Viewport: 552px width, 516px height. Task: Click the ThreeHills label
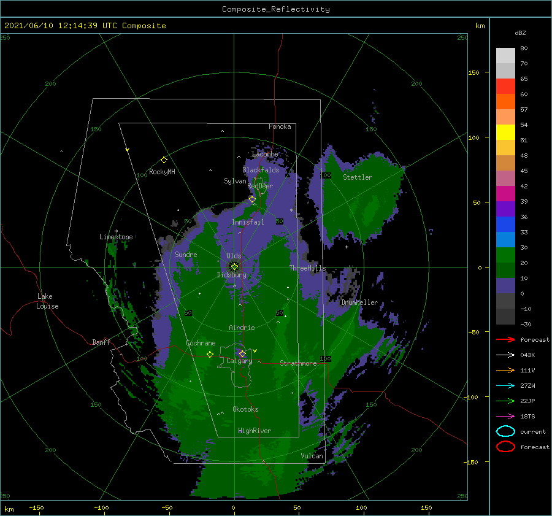(307, 268)
